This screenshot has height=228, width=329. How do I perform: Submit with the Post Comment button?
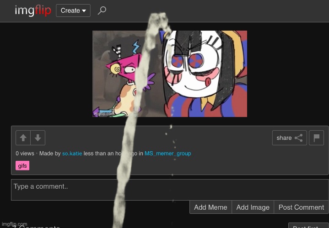point(301,207)
